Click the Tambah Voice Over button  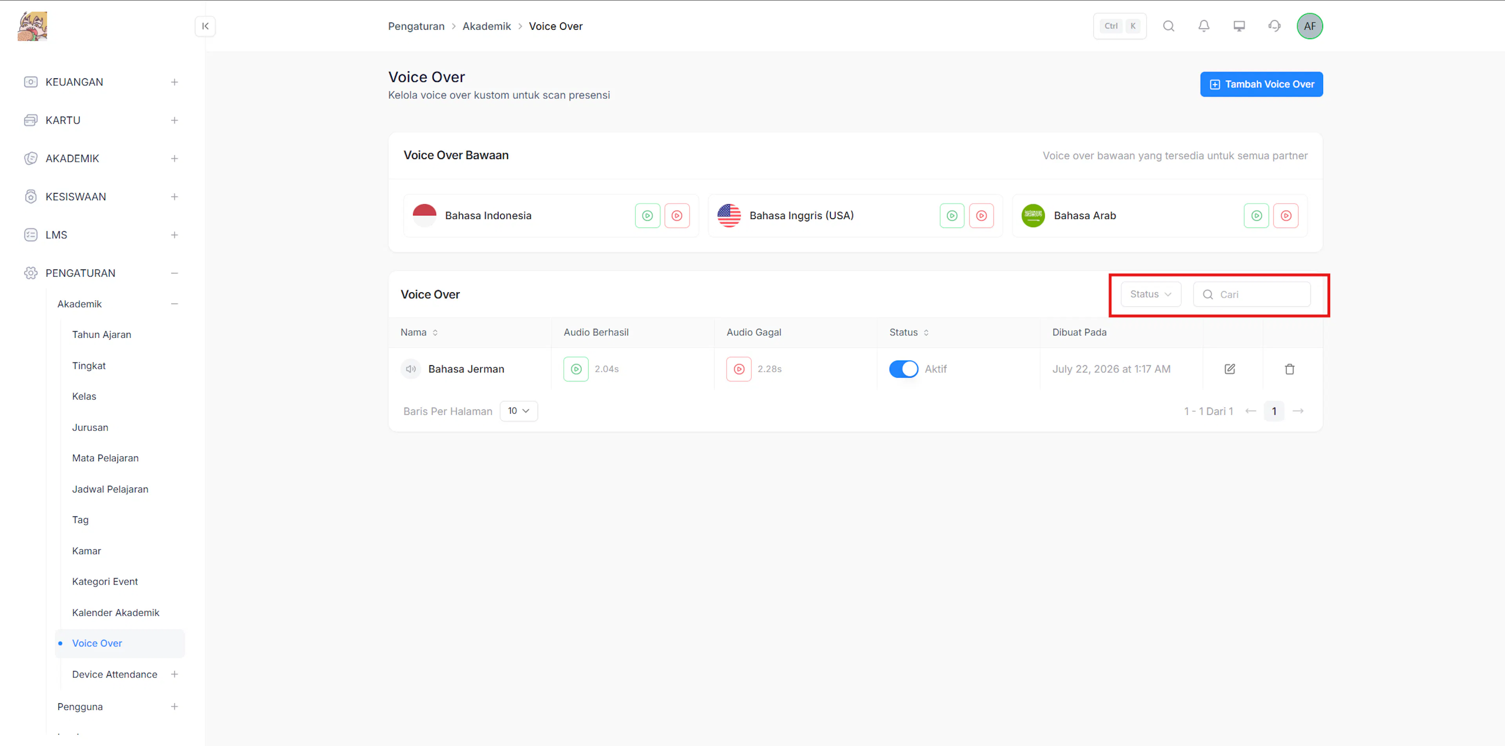click(x=1261, y=84)
